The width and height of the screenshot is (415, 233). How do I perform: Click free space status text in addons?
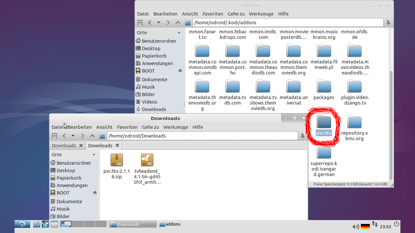(350, 184)
